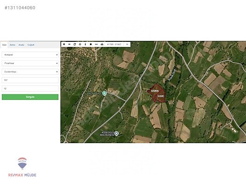Click the Köseoğlu Malikanesi map marker

tap(116, 134)
